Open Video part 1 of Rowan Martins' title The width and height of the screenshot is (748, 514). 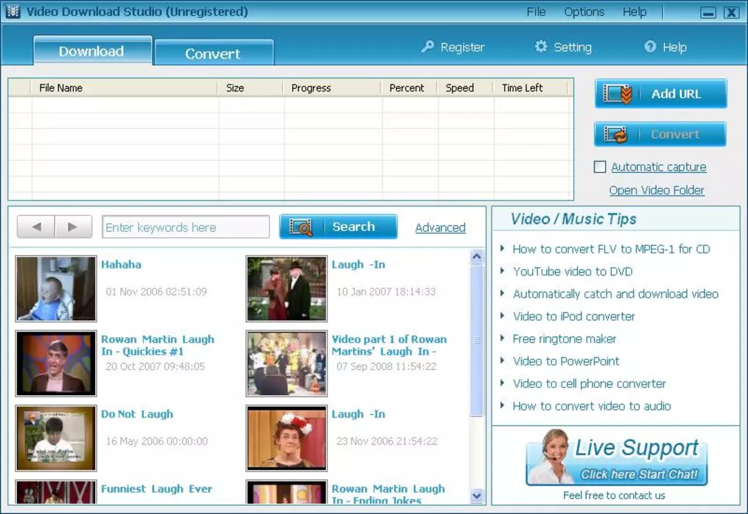[x=389, y=345]
